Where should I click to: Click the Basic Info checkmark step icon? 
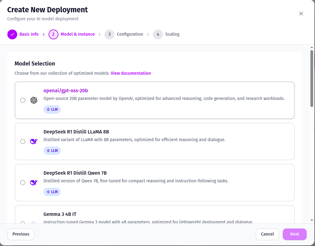(12, 34)
